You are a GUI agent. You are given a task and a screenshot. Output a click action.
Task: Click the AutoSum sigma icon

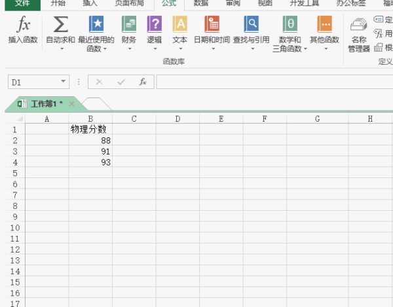pos(61,24)
